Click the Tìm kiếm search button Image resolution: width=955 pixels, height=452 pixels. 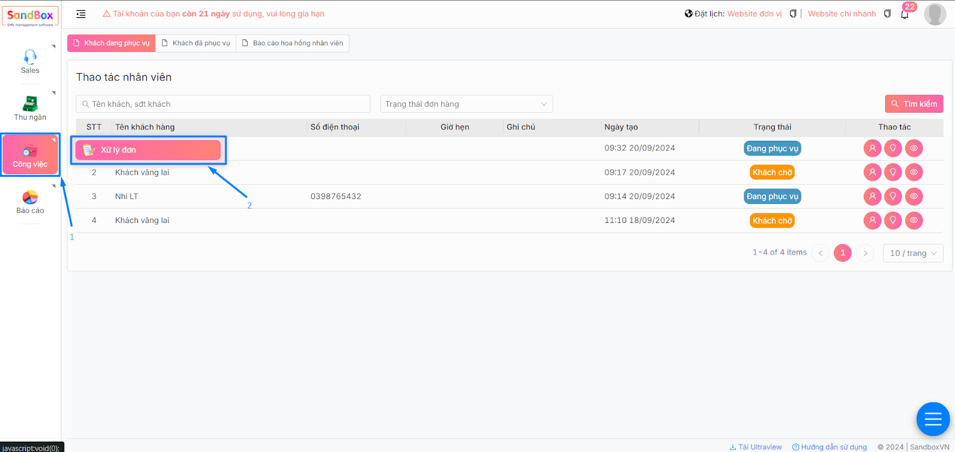[x=914, y=104]
